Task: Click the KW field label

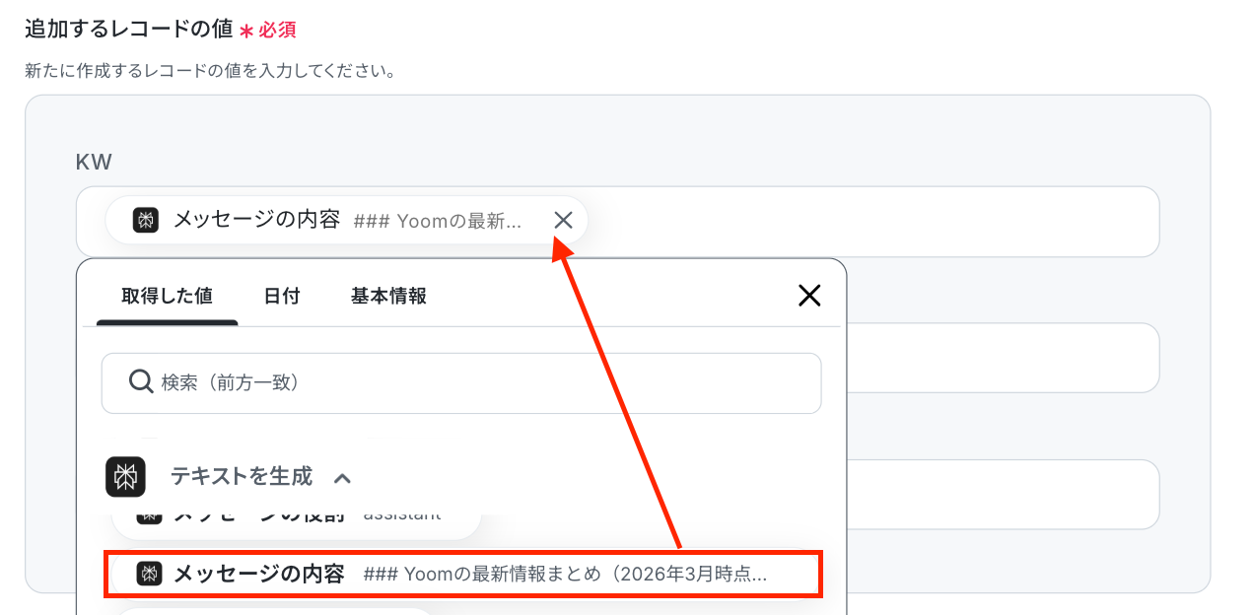Action: 94,162
